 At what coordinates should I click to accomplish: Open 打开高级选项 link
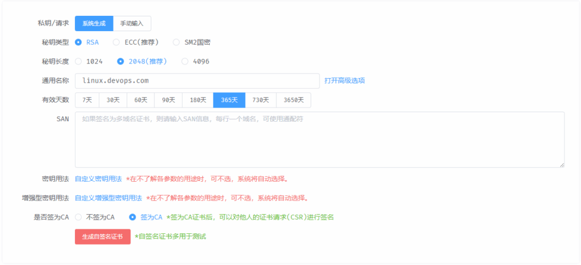344,80
